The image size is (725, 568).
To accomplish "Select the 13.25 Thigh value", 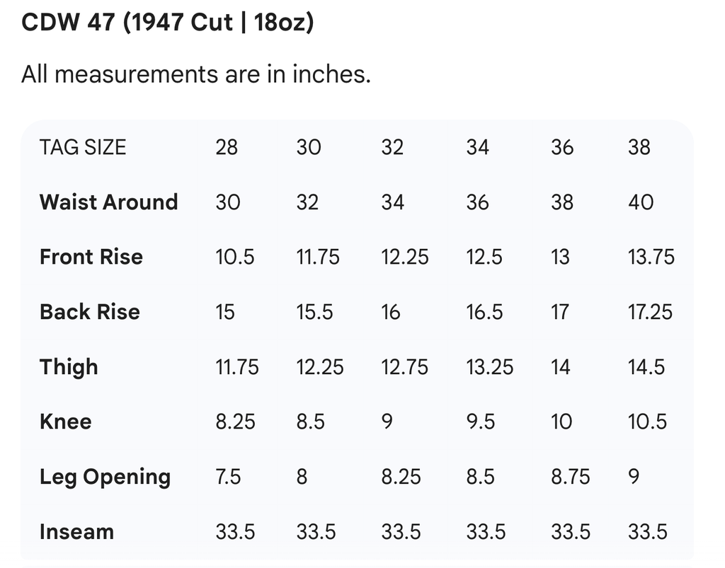I will 490,367.
